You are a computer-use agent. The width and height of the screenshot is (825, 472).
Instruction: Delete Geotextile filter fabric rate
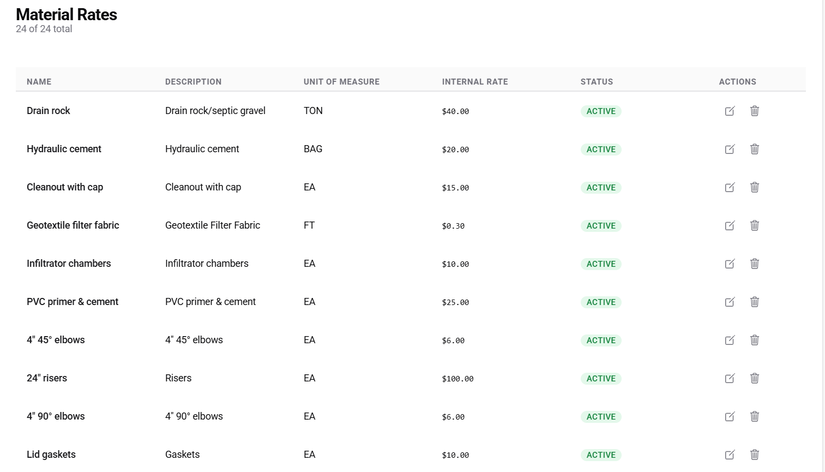(x=755, y=225)
